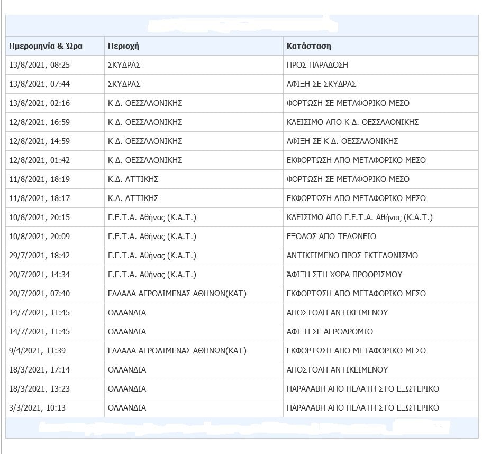Select the ΑΦΙΞΗ ΣΕ ΣΚΥΔΡΑΣ status entry
Screen dimensions: 482x454
(x=321, y=84)
